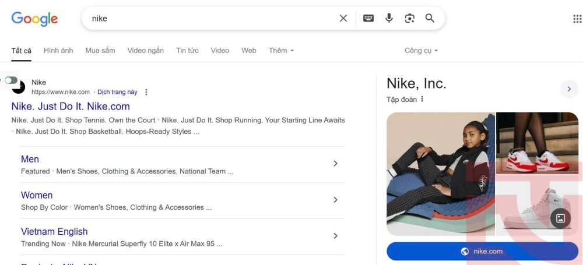Expand the Vietnam English sitelink chevron
The height and width of the screenshot is (265, 583).
[x=335, y=236]
